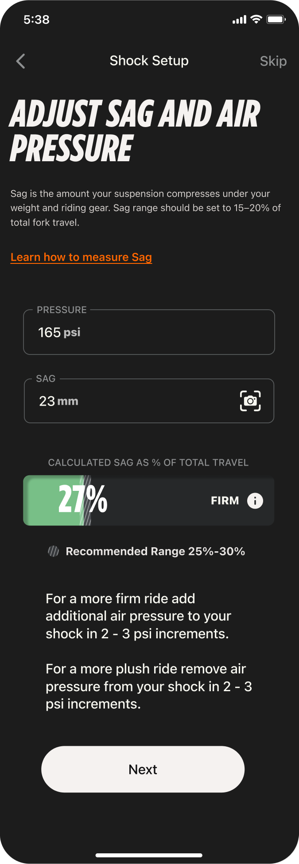Focus the Pressure field showing 165 psi

tap(149, 332)
